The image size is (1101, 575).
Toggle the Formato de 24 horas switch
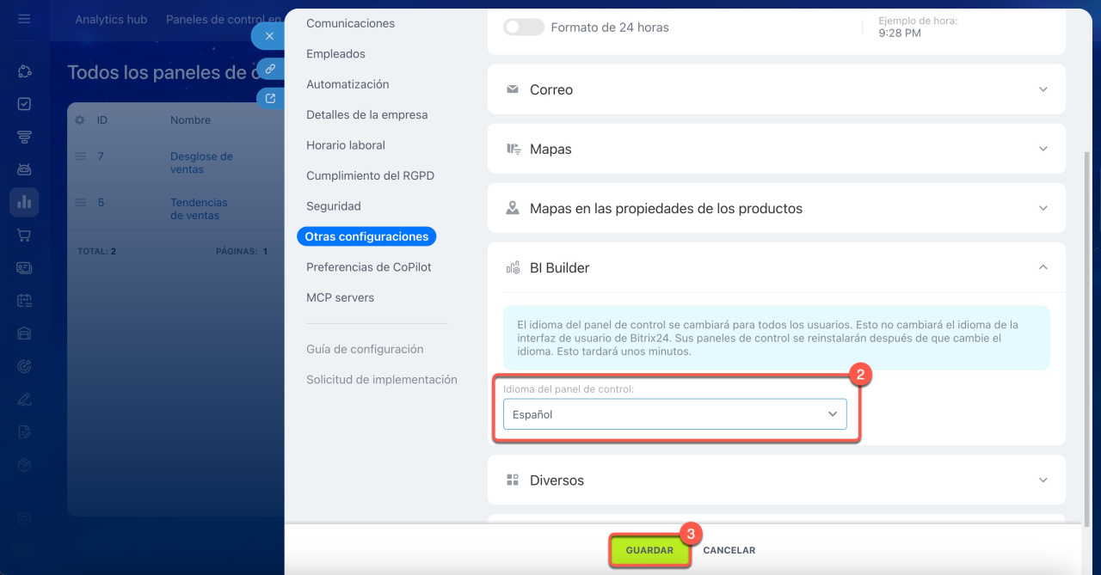pos(524,28)
